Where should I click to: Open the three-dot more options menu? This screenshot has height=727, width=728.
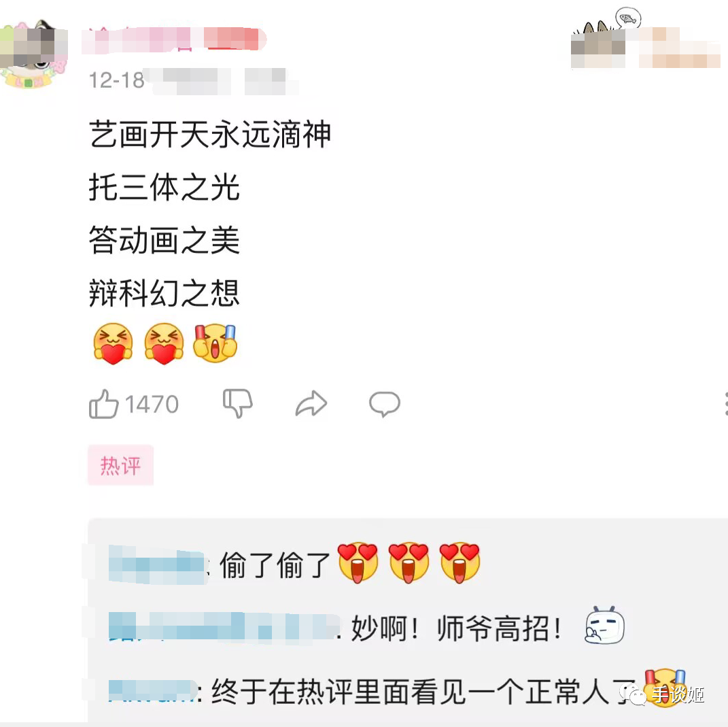pos(725,403)
